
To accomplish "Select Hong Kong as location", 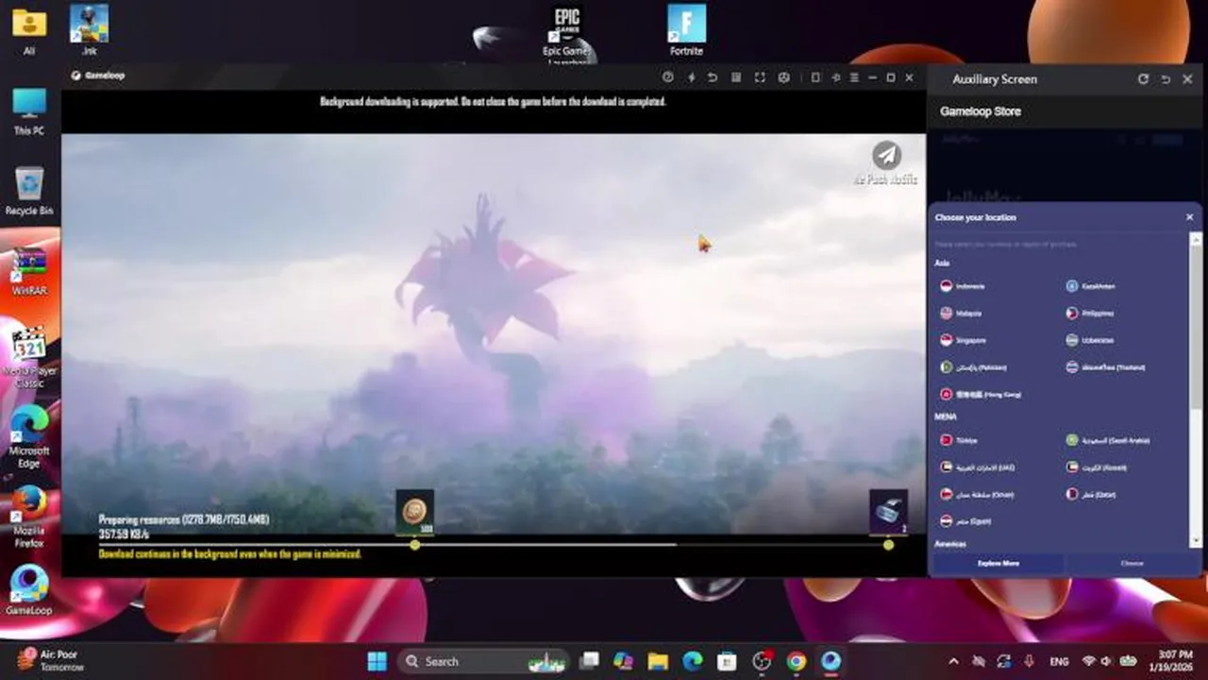I will point(981,394).
